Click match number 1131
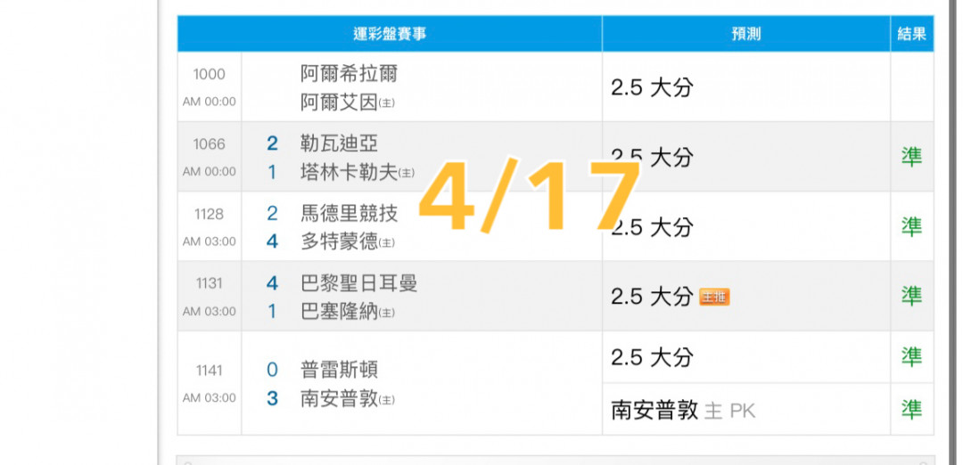This screenshot has height=465, width=963. (x=210, y=283)
